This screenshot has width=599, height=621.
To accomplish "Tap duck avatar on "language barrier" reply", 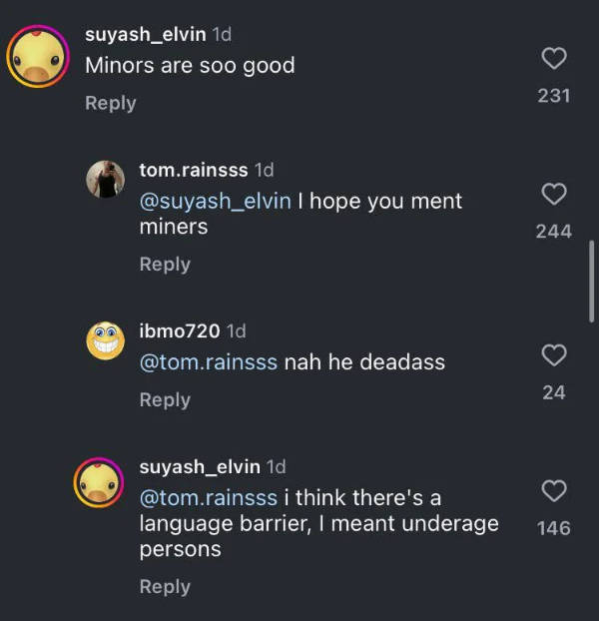I will (x=105, y=483).
